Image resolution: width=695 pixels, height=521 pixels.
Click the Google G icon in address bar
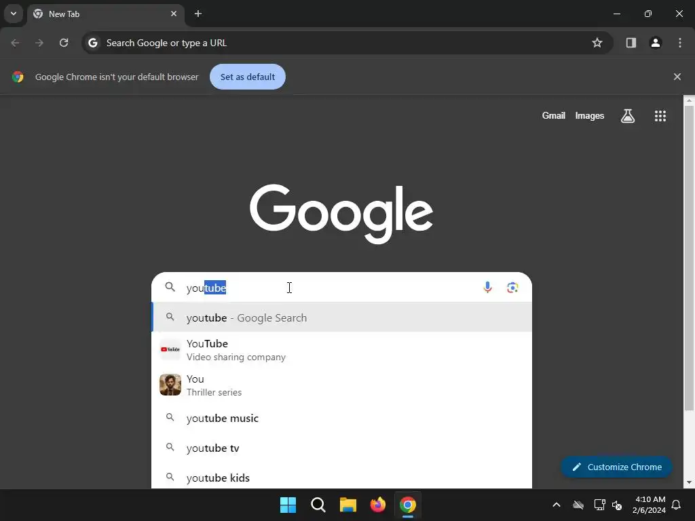tap(92, 43)
